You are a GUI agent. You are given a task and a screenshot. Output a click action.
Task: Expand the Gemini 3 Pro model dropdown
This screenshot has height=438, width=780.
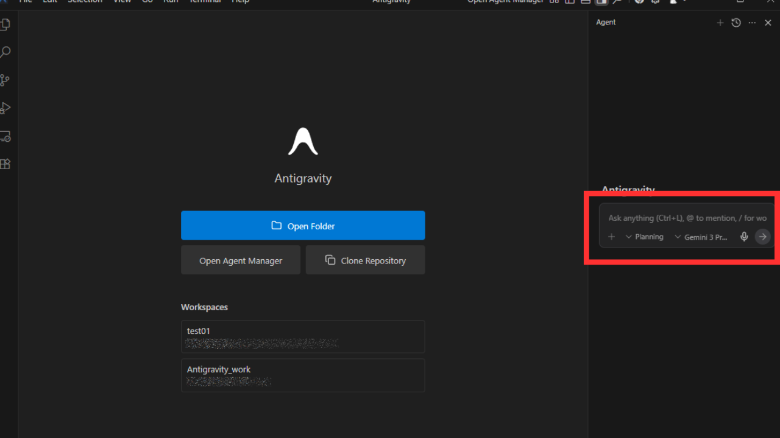click(701, 237)
